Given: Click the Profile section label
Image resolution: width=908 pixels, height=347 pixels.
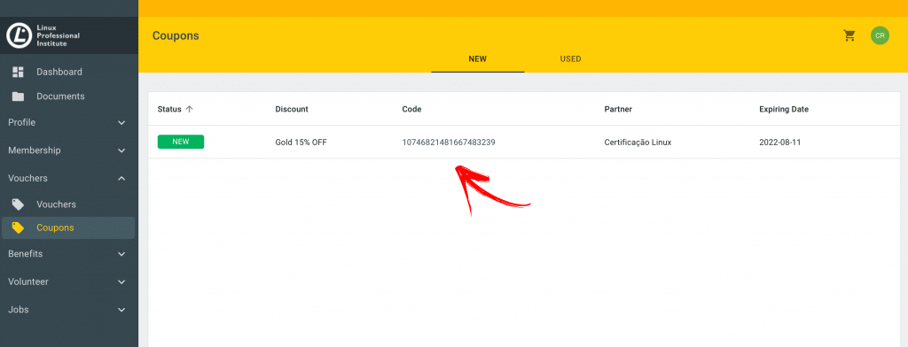Looking at the screenshot, I should [21, 123].
